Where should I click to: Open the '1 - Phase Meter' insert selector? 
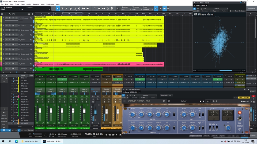[201, 6]
